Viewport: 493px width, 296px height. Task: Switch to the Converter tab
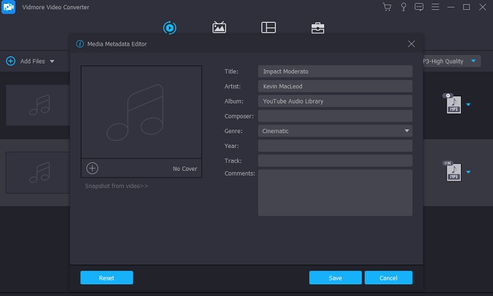pos(169,28)
